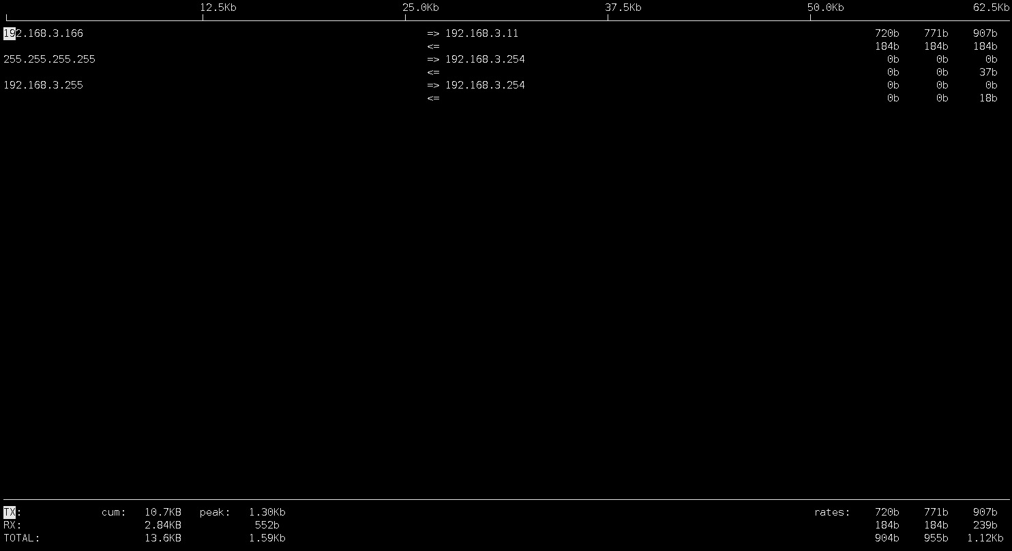The height and width of the screenshot is (551, 1012).
Task: Click the highlighted characters of 192.168.3.166
Action: (10, 33)
